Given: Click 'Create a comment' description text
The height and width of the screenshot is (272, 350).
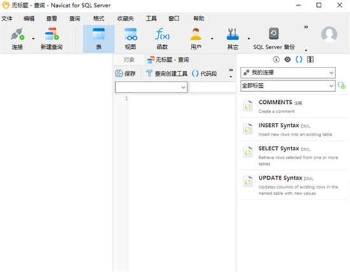Looking at the screenshot, I should 277,111.
